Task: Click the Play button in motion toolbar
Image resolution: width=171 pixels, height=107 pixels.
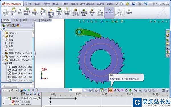Action: 29,90
